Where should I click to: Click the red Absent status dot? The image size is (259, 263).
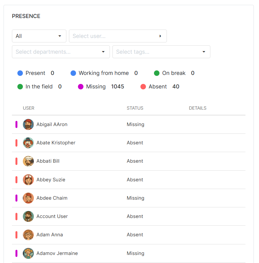click(143, 86)
